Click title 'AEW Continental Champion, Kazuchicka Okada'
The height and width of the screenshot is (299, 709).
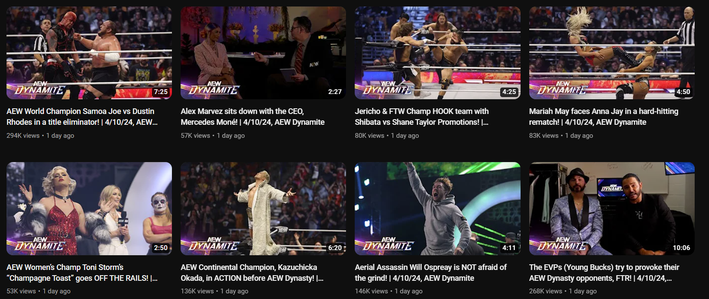click(252, 273)
